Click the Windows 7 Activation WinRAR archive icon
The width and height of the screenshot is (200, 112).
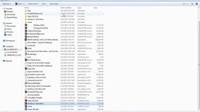tap(26, 104)
